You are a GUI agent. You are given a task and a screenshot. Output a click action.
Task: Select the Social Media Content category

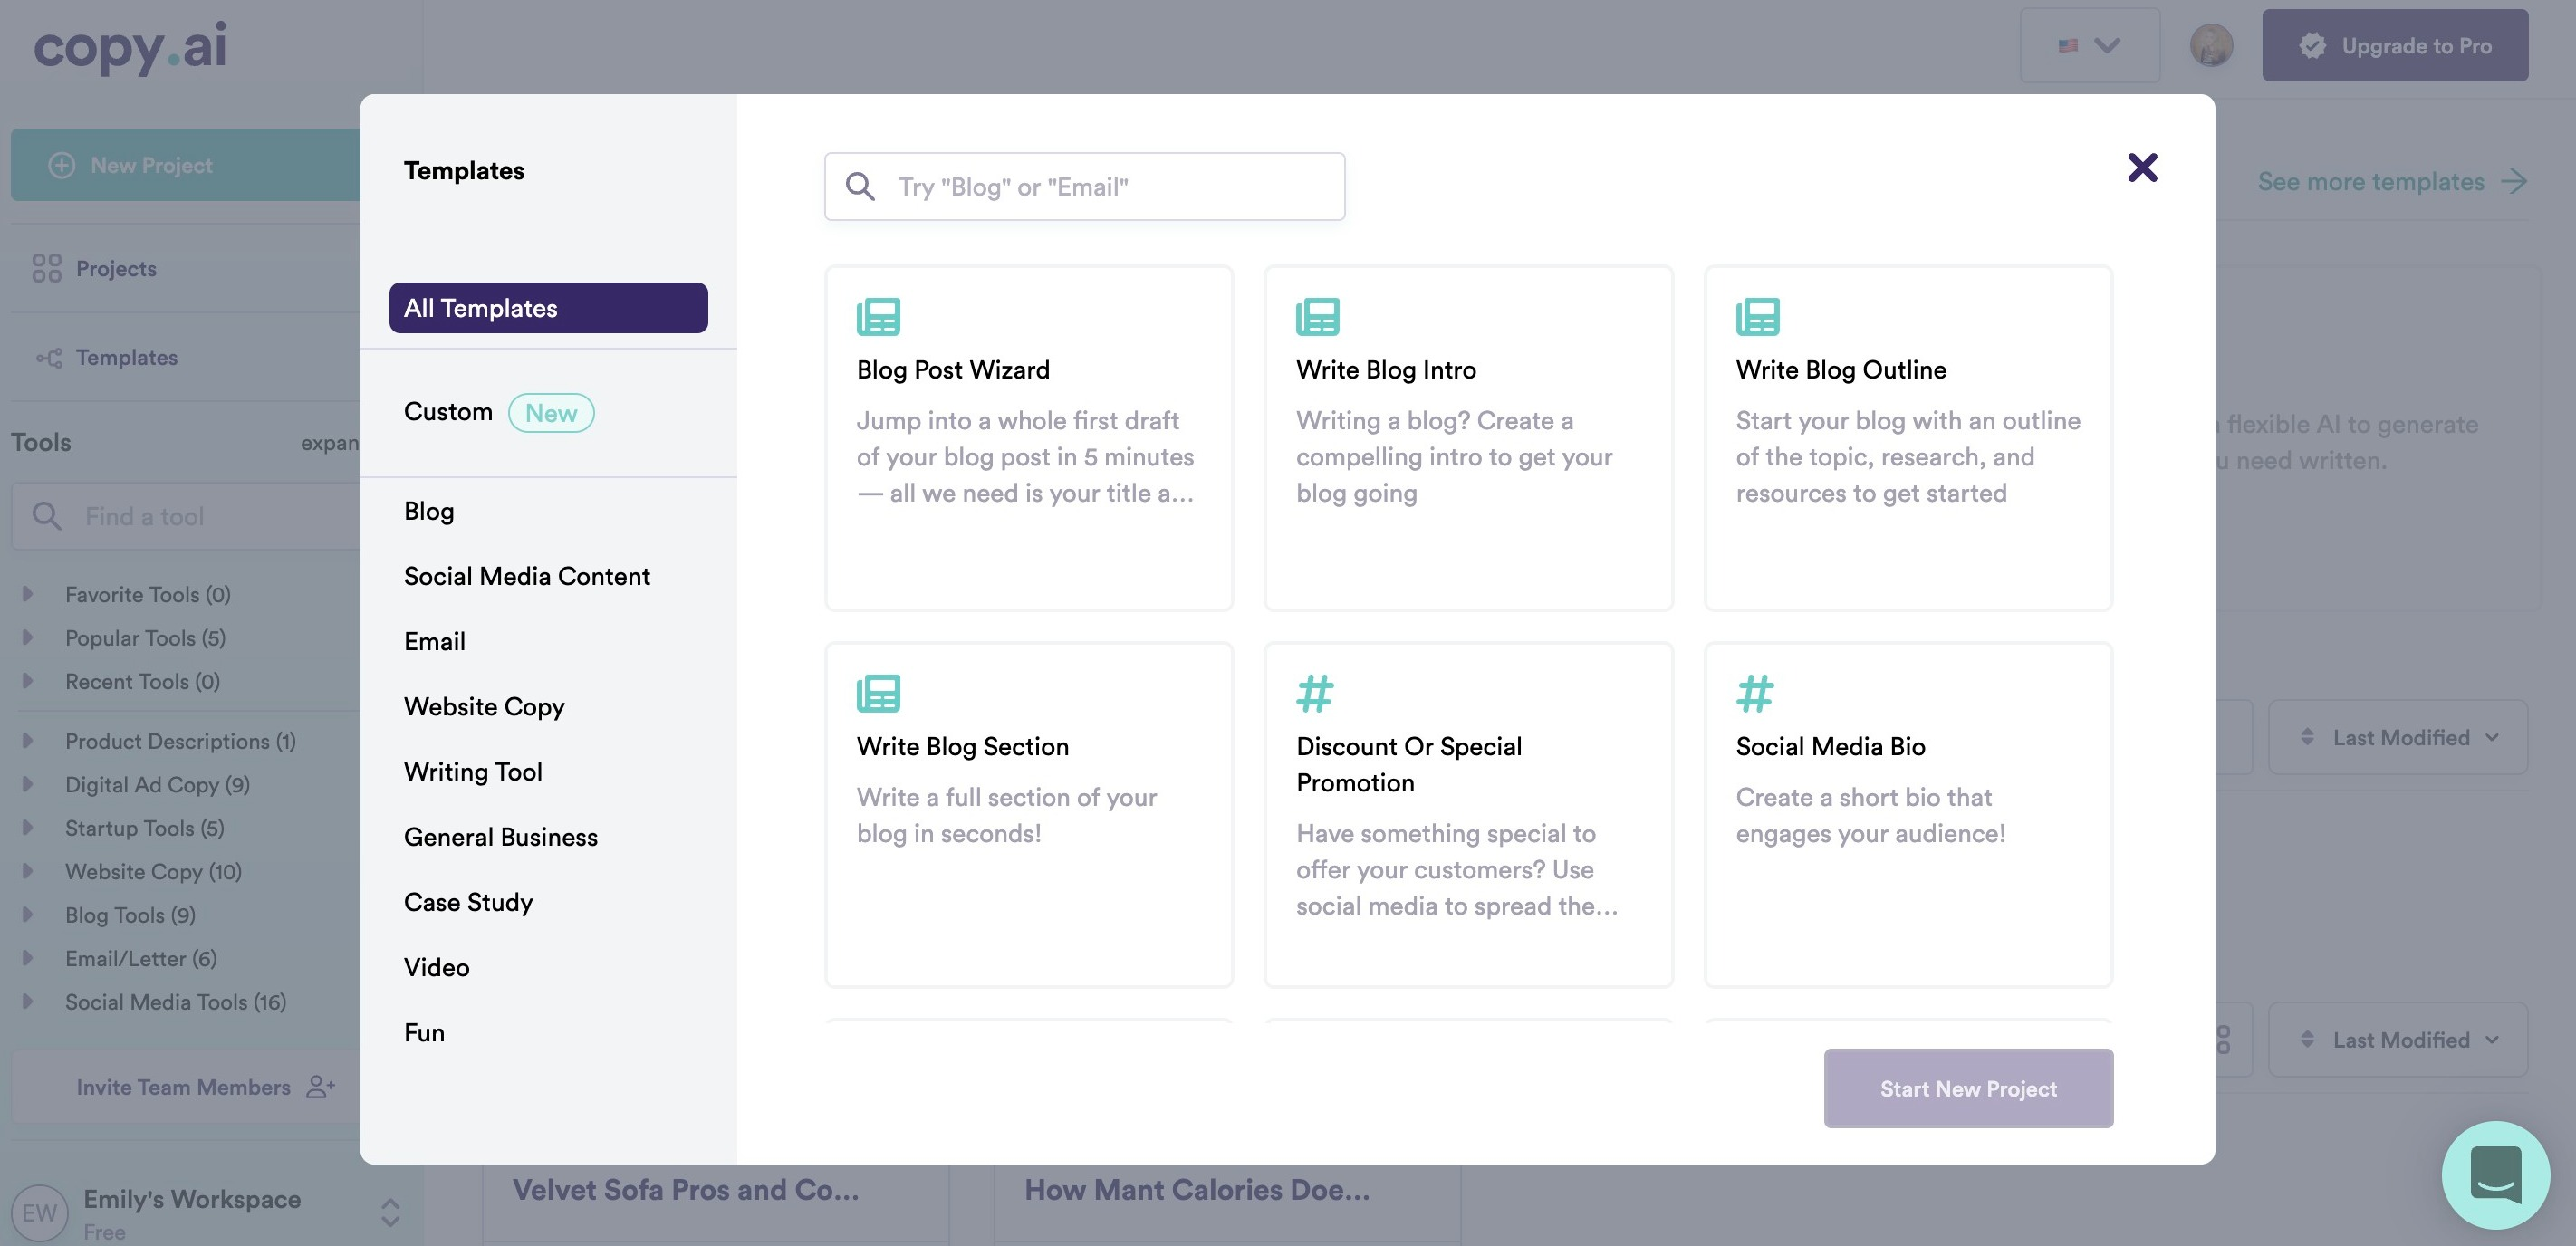(527, 576)
